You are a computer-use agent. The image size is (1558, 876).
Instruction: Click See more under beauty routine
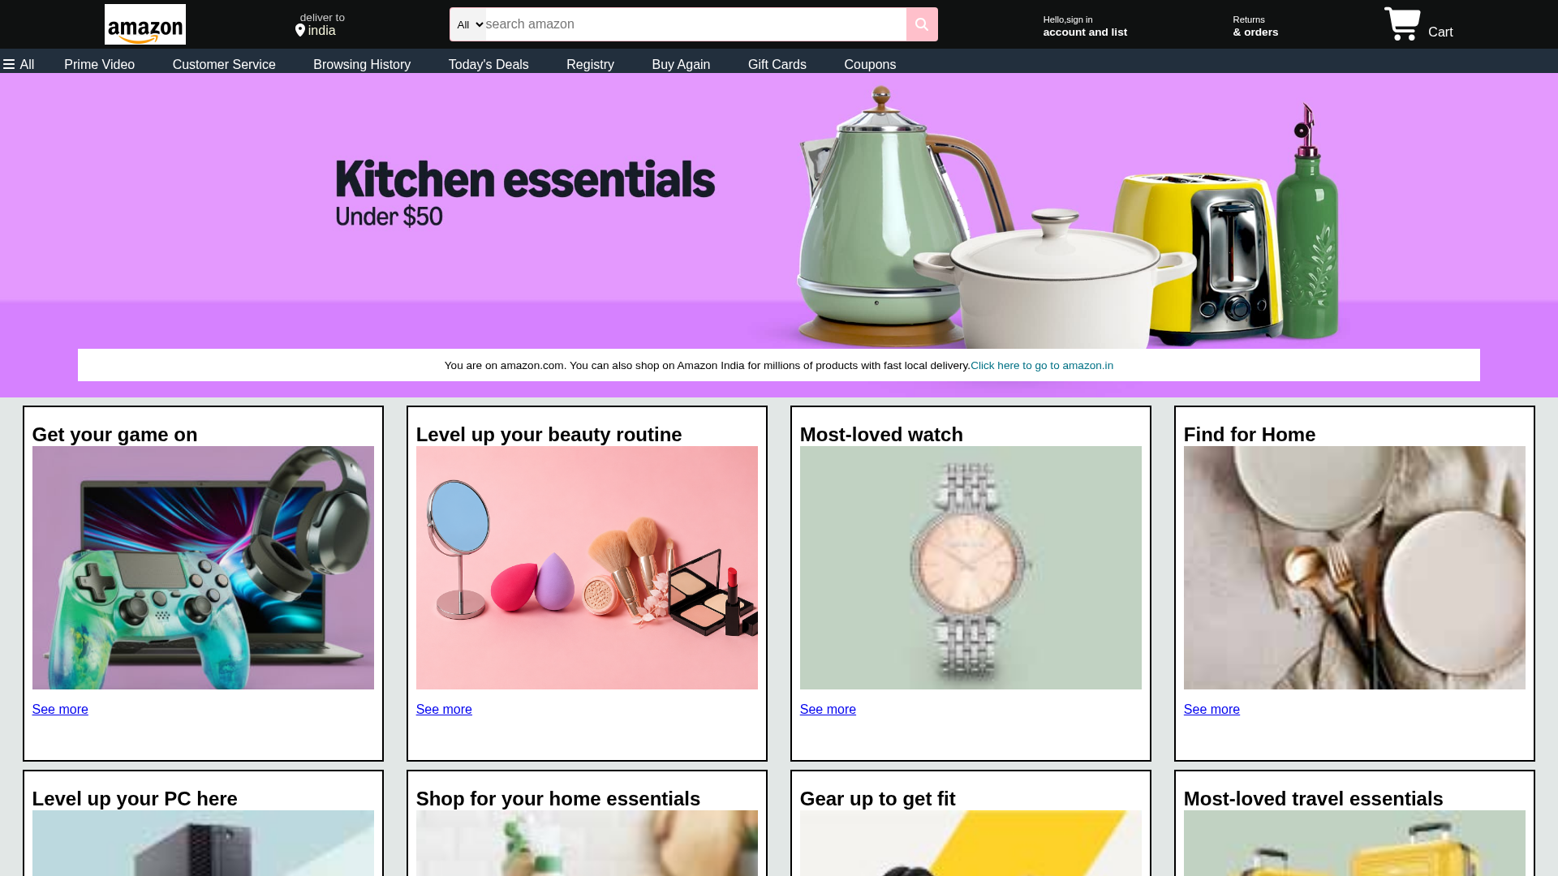(444, 710)
